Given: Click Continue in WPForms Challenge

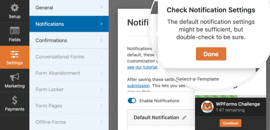Looking at the screenshot, I should click(x=230, y=123).
